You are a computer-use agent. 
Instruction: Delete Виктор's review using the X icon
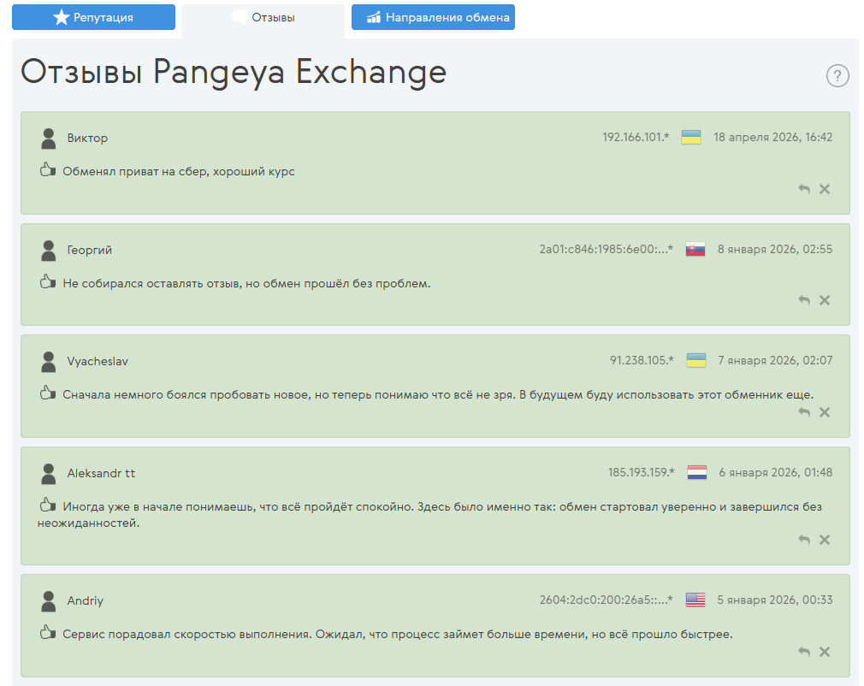point(824,189)
